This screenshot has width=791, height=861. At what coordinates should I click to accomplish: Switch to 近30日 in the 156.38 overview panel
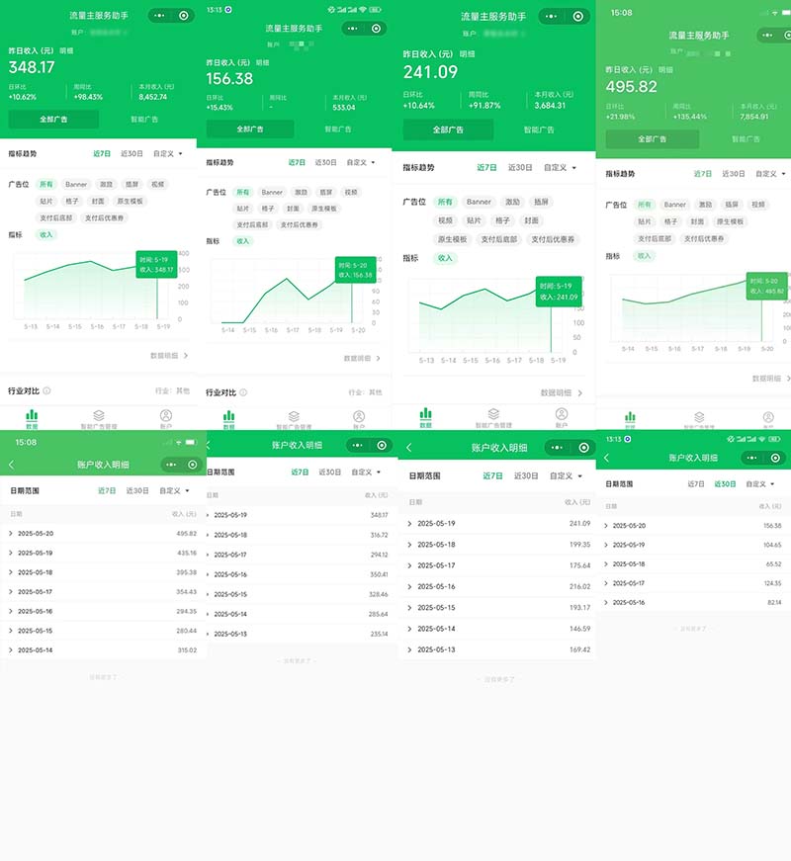click(x=325, y=162)
